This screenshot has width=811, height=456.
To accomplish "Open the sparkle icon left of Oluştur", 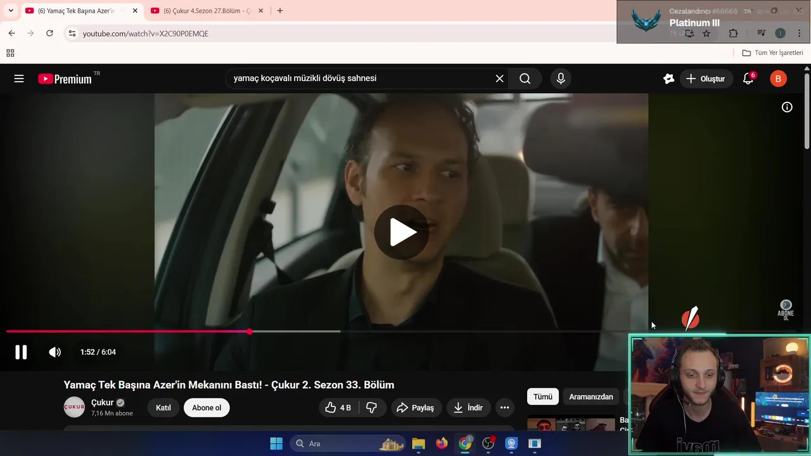I will tap(668, 79).
